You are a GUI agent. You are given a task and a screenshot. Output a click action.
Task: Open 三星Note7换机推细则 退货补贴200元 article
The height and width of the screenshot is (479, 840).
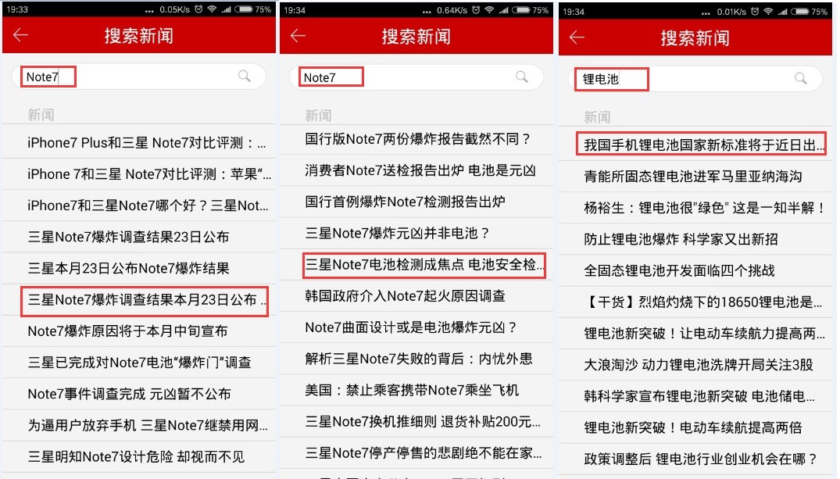point(416,422)
